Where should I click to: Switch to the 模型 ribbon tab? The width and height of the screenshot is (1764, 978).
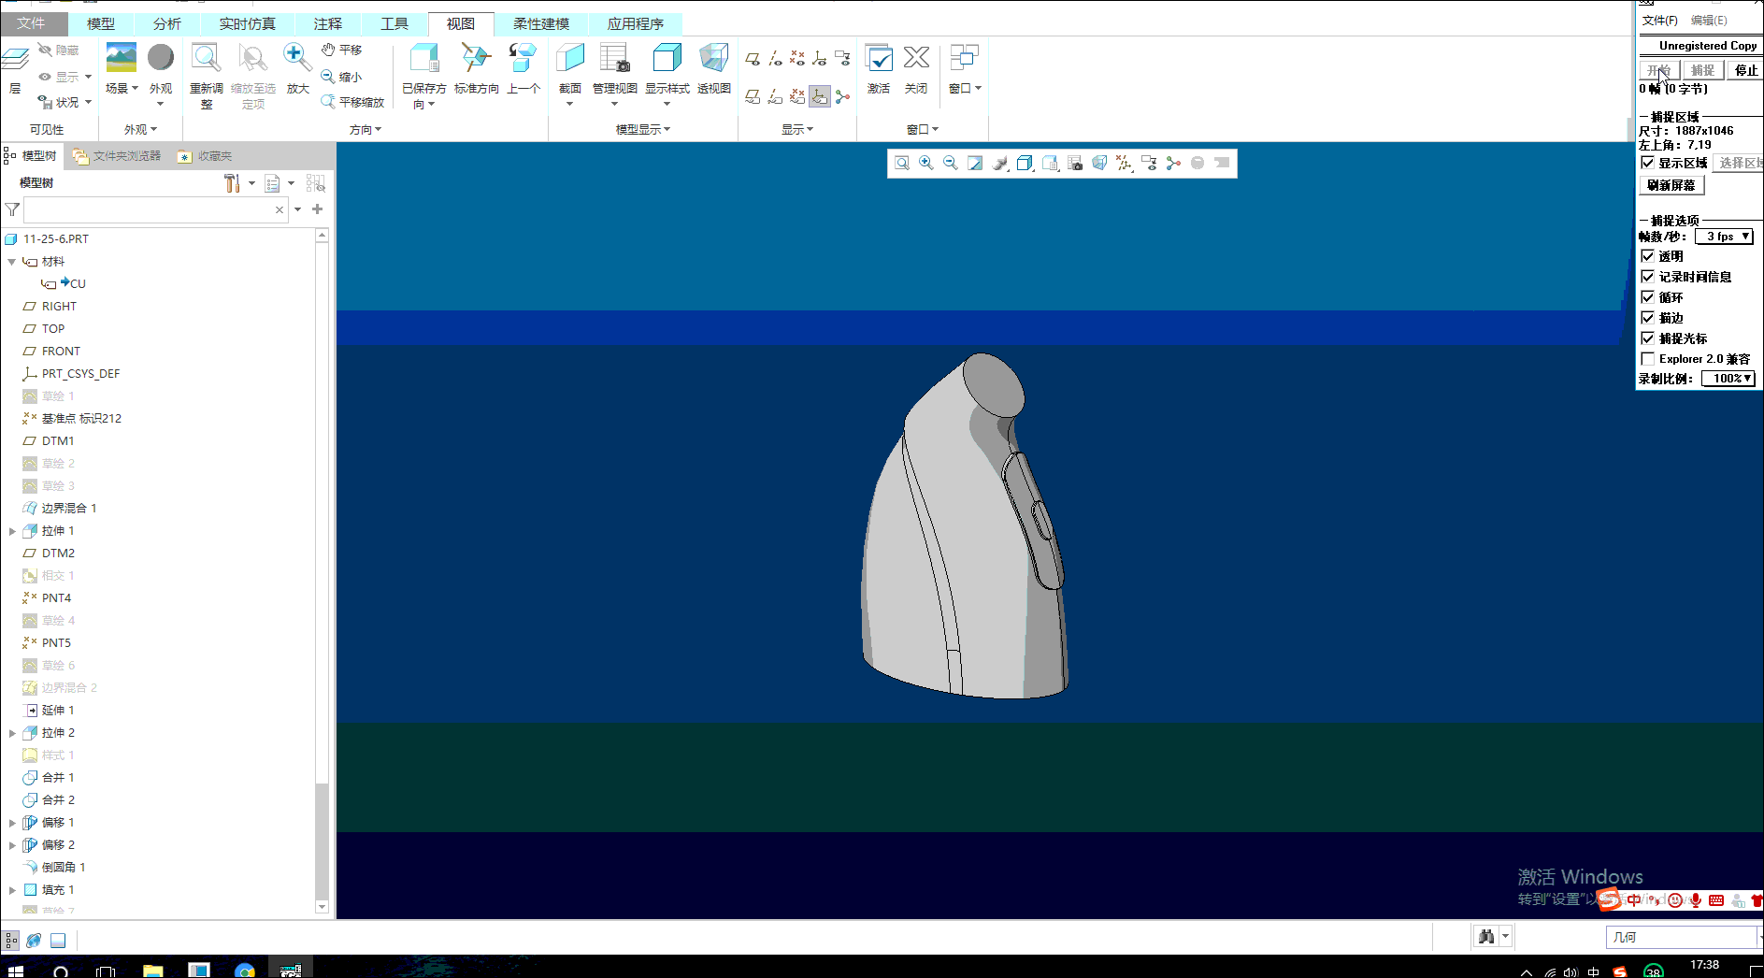coord(100,23)
